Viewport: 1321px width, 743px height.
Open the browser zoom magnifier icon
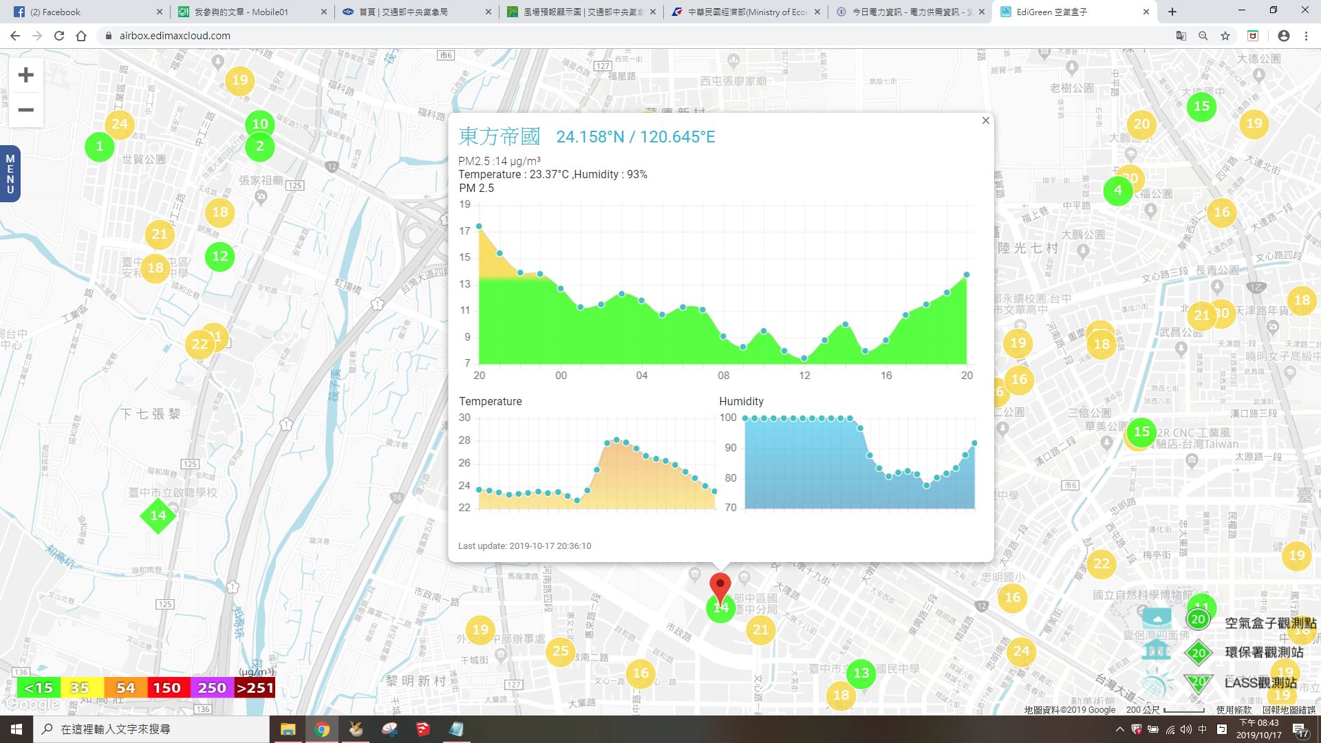1203,36
